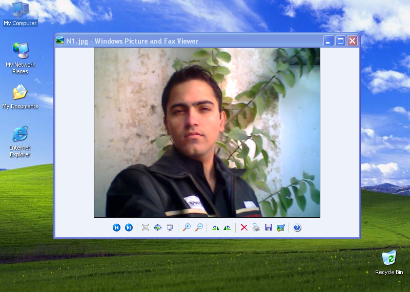Minimize the Picture and Fax Viewer window
Viewport: 410px width, 292px height.
(x=329, y=41)
